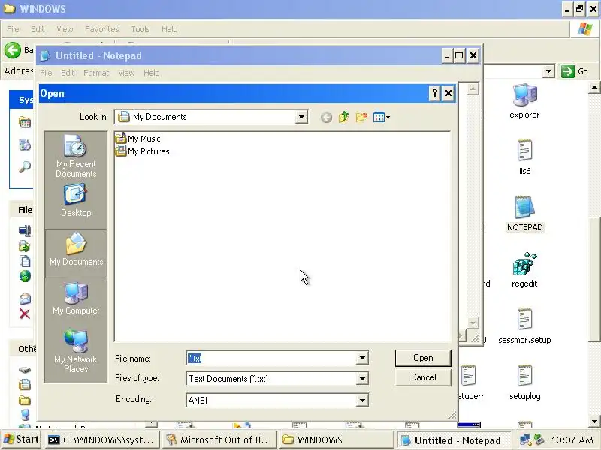
Task: Select the setuplog file
Action: pyautogui.click(x=524, y=382)
